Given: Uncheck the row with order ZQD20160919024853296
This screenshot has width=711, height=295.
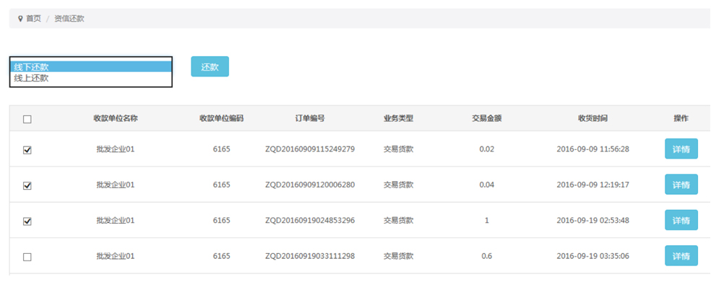Looking at the screenshot, I should pos(27,221).
